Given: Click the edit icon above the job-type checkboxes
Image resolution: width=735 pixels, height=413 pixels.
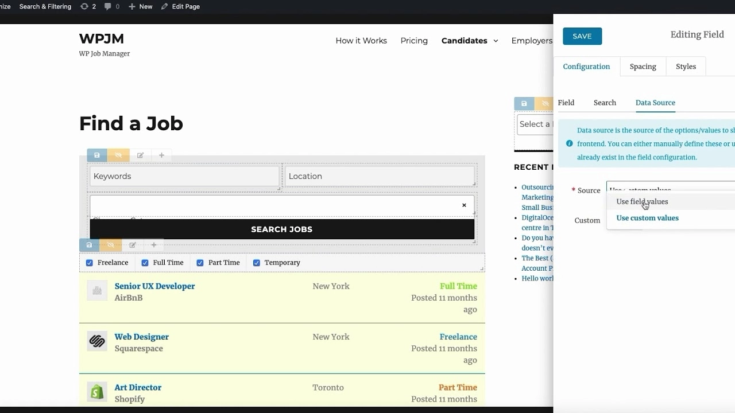Looking at the screenshot, I should point(133,245).
